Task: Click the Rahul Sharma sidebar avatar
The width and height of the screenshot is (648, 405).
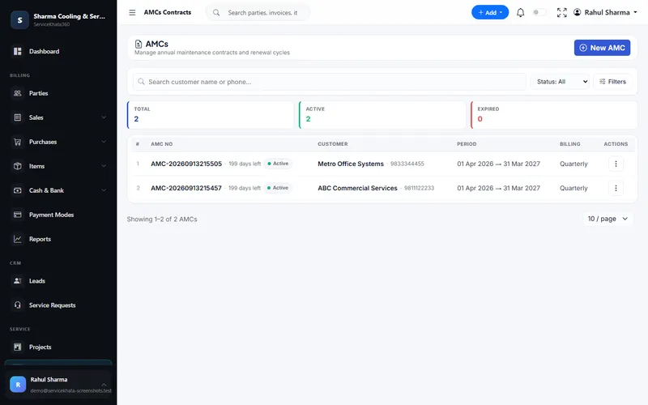Action: [18, 384]
